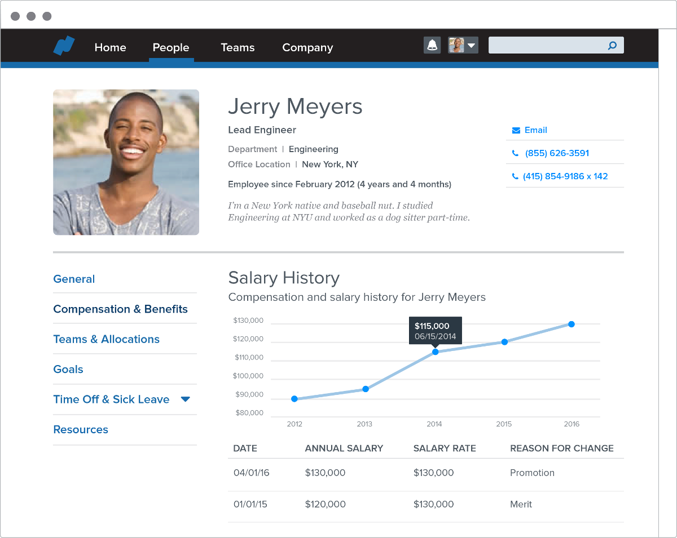Click the (855) 626-3591 phone link

click(557, 153)
